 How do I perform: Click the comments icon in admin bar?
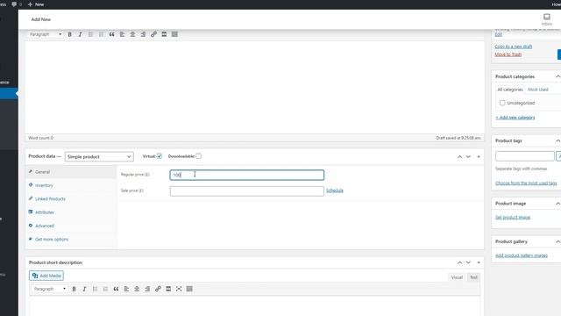[x=14, y=4]
